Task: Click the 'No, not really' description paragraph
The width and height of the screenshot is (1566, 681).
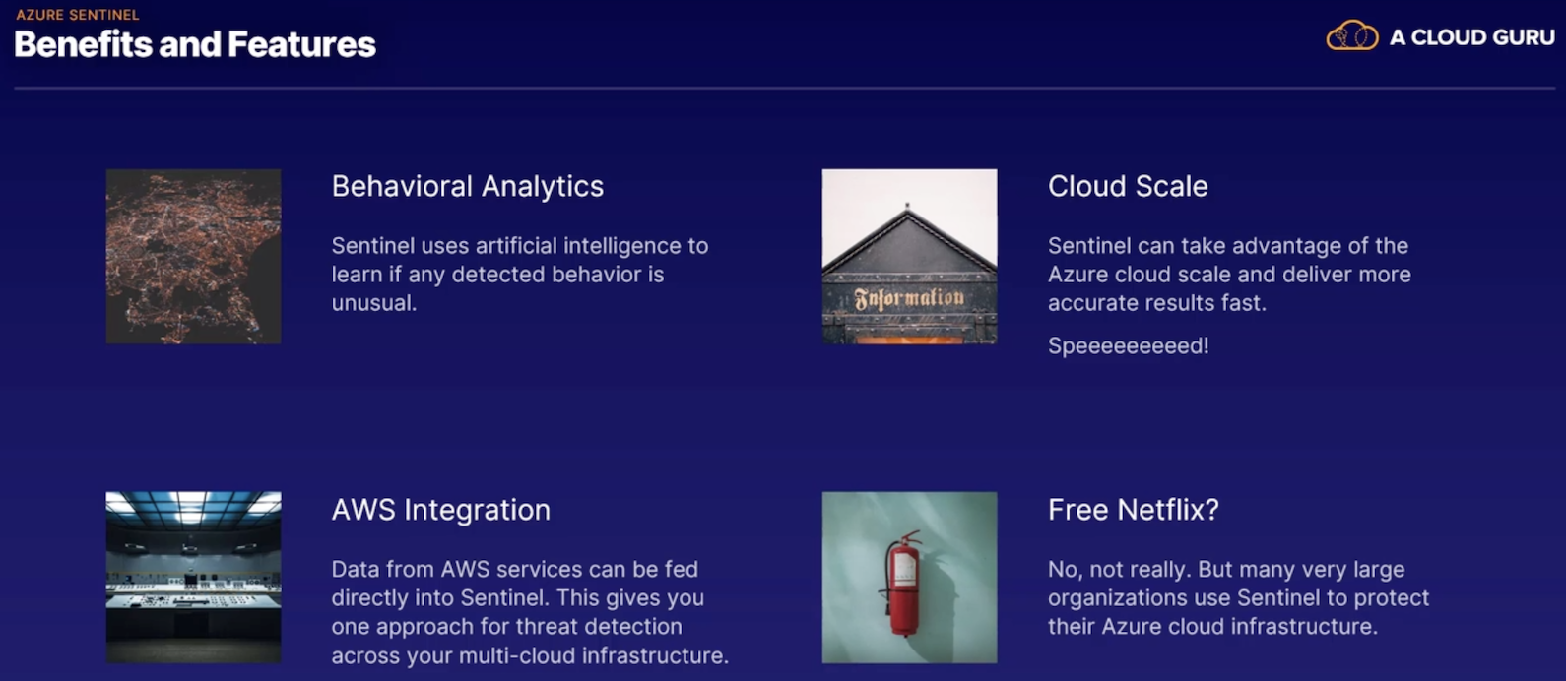Action: 1238,597
